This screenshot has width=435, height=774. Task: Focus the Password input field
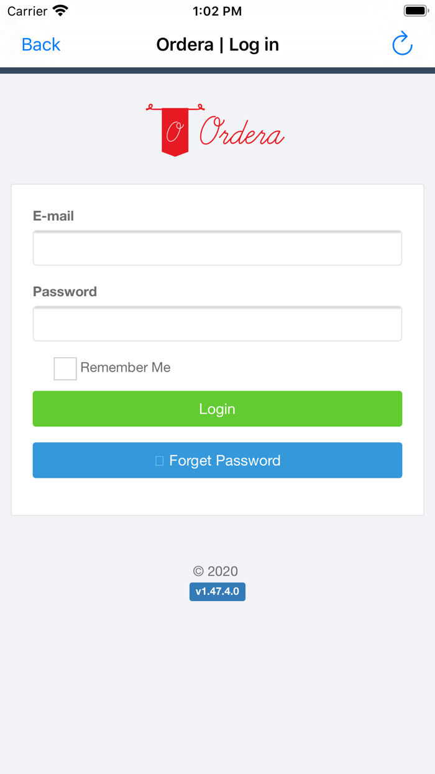(x=217, y=324)
